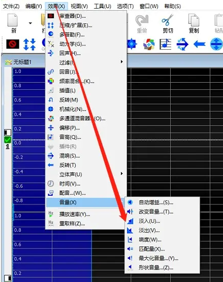Open the 选项(T) menu
The width and height of the screenshot is (223, 282).
pos(125,6)
